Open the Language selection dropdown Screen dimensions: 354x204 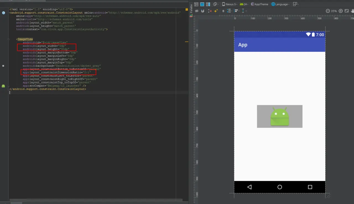coord(280,4)
